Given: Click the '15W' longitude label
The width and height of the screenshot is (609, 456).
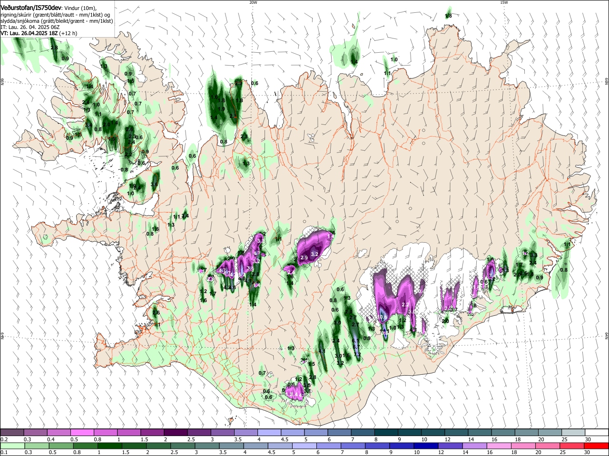Looking at the screenshot, I should 504,2.
